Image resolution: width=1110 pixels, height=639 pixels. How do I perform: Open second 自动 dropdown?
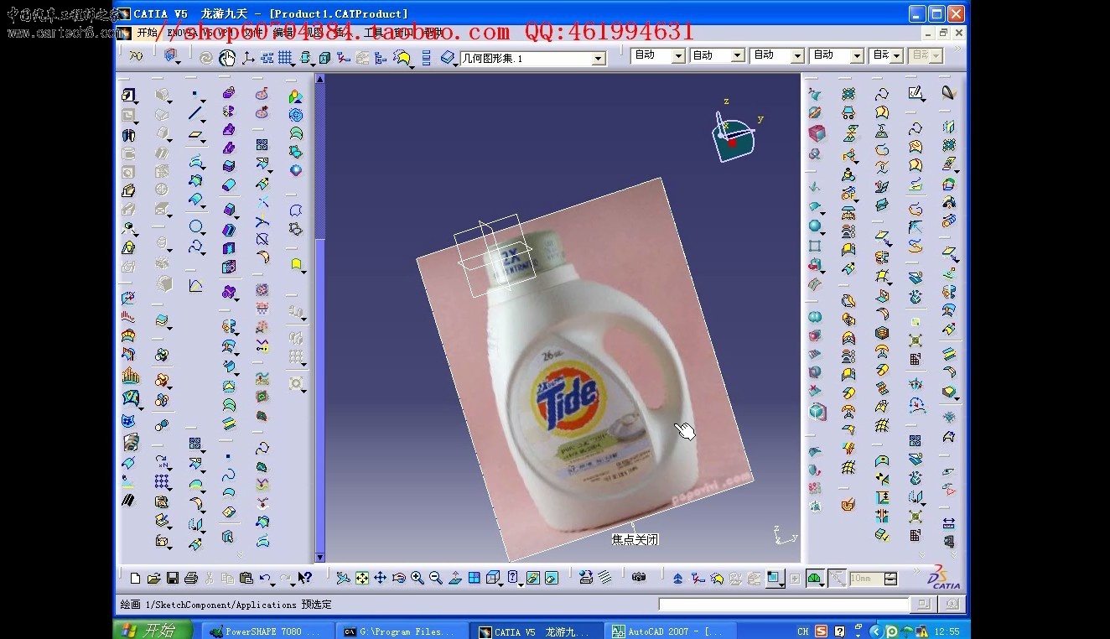pos(738,55)
